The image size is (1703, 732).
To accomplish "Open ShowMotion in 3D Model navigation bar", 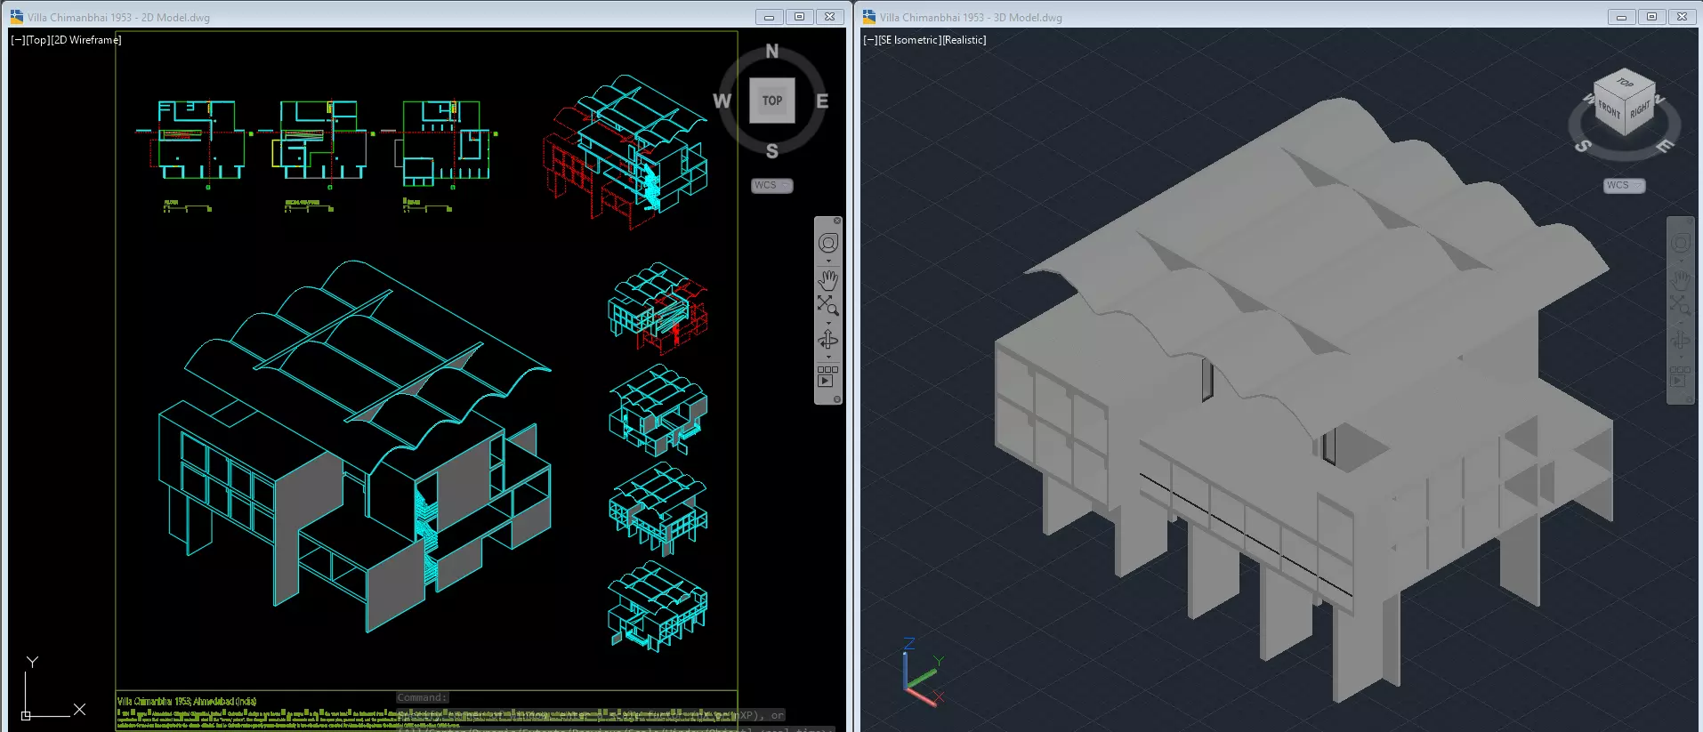I will (1680, 375).
